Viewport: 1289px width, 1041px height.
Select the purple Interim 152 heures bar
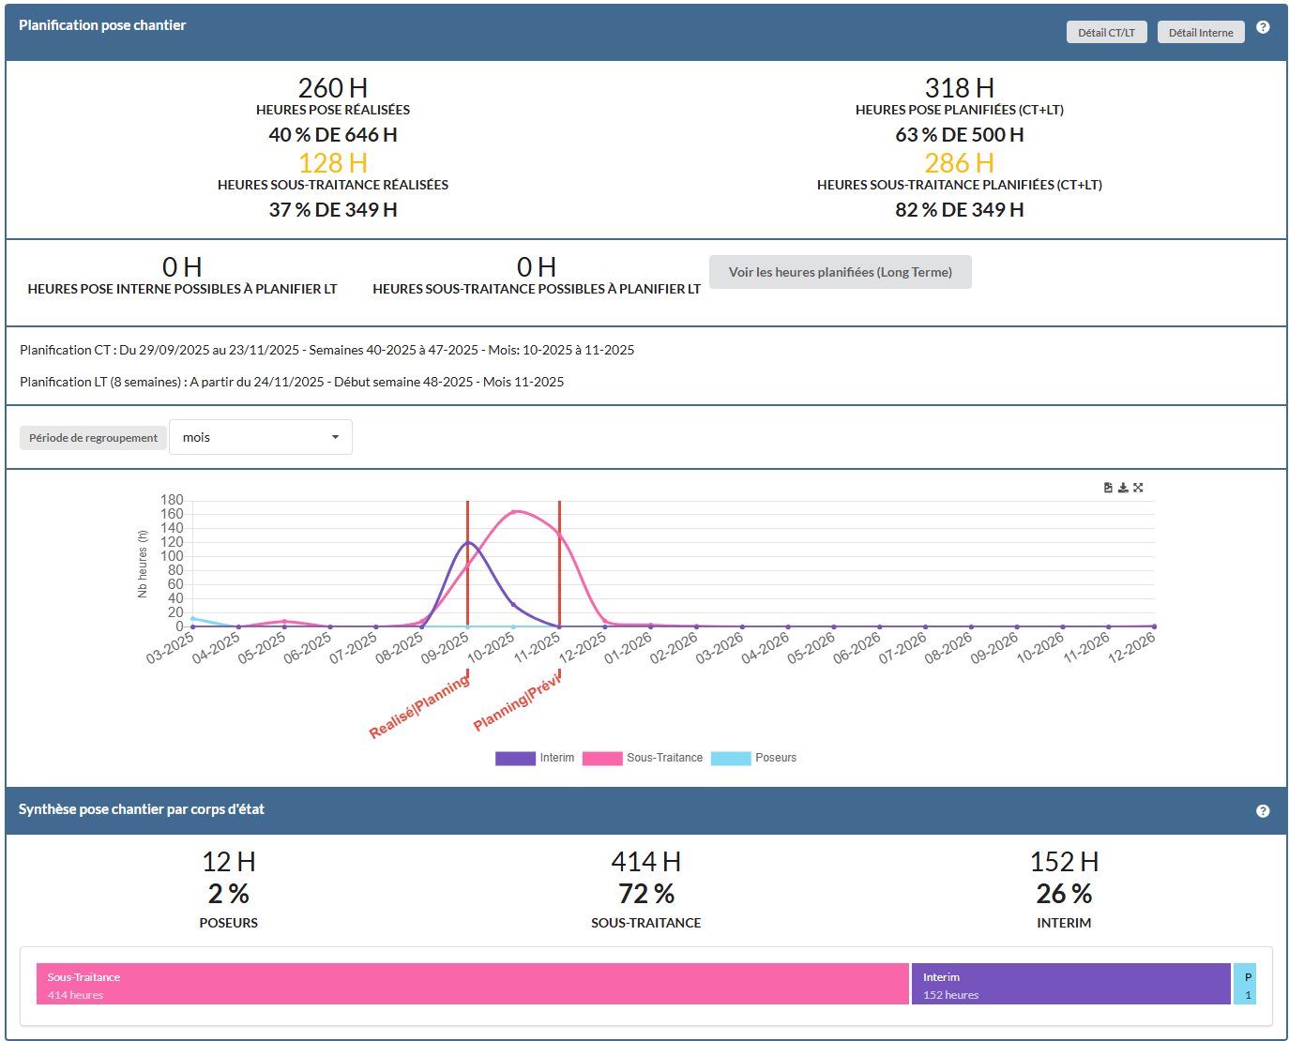(1070, 984)
